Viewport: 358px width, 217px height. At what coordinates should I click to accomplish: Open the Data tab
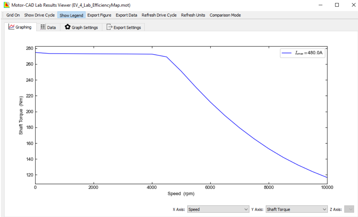point(48,27)
